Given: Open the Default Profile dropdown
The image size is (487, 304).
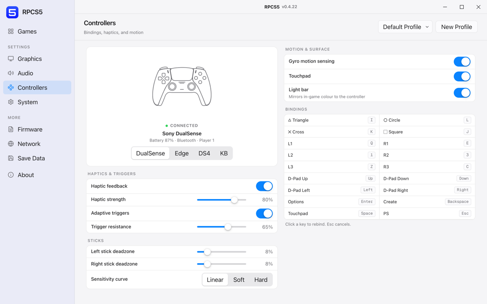Looking at the screenshot, I should coord(405,27).
